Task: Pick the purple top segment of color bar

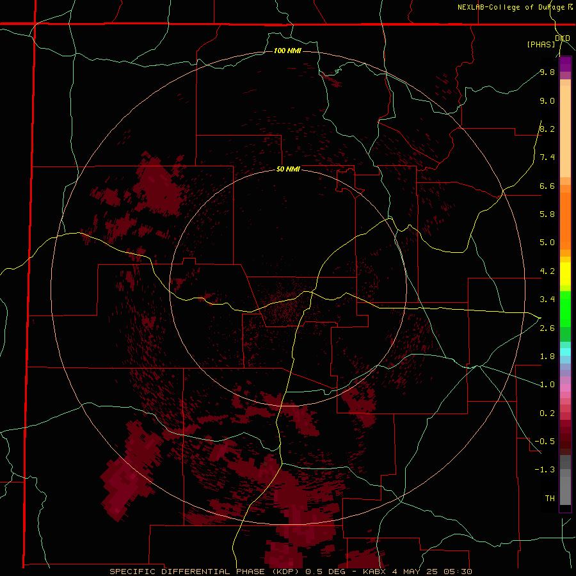Action: (565, 64)
